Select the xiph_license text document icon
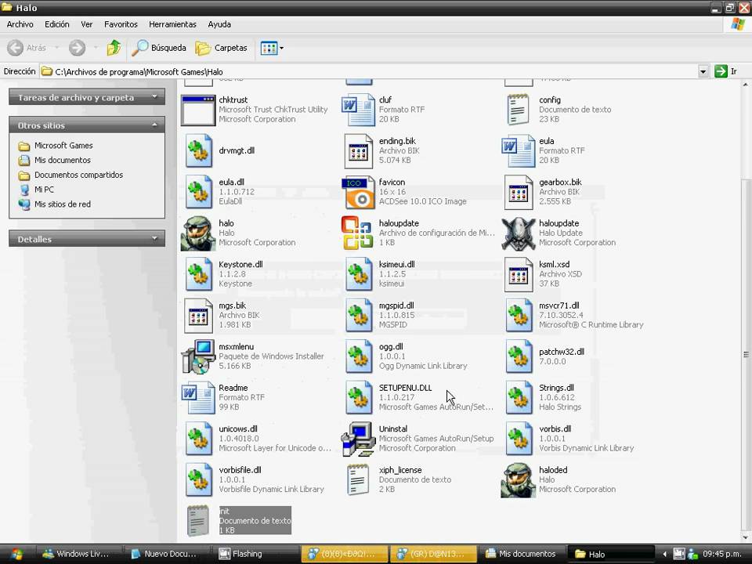Image resolution: width=752 pixels, height=564 pixels. [x=358, y=480]
